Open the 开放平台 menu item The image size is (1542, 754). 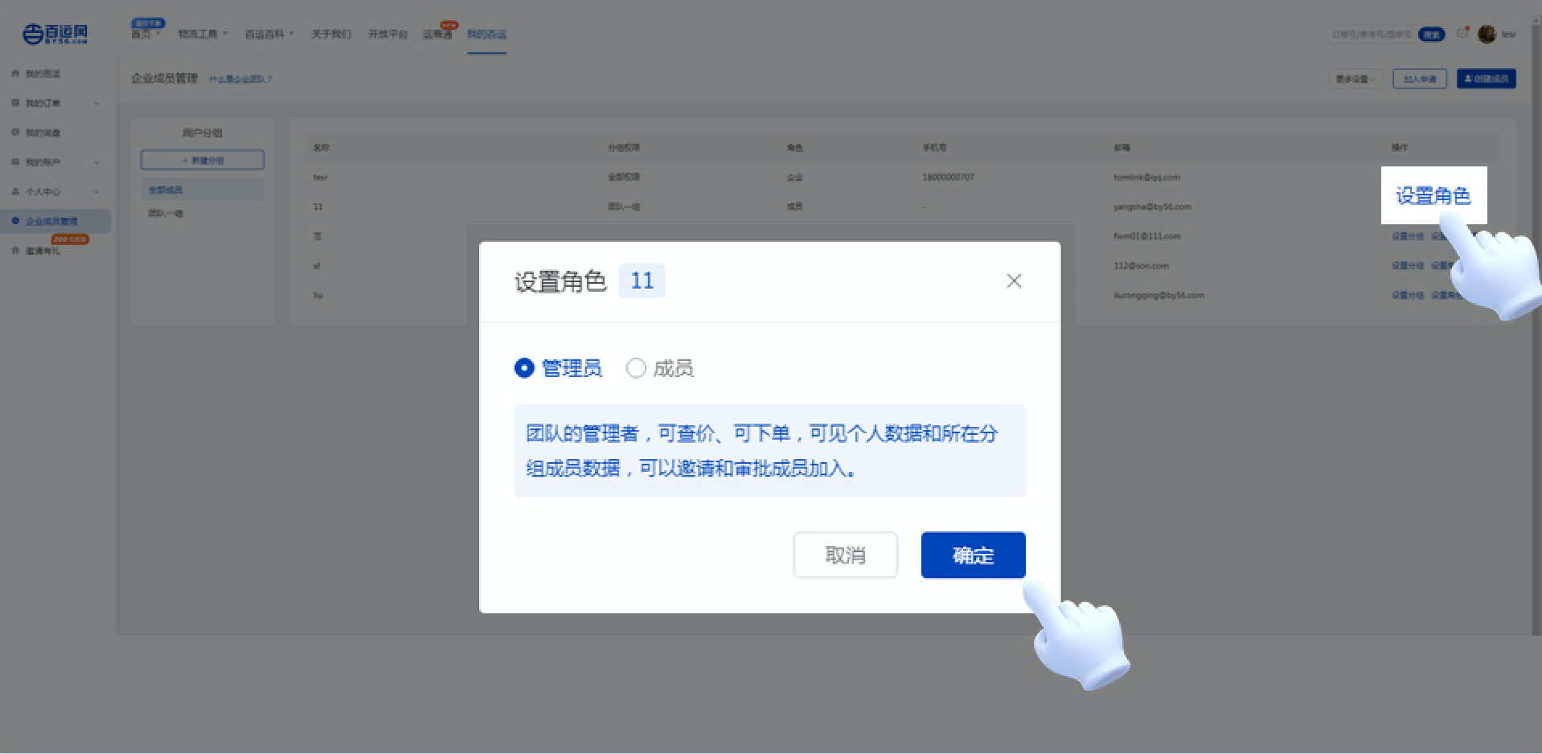[388, 34]
